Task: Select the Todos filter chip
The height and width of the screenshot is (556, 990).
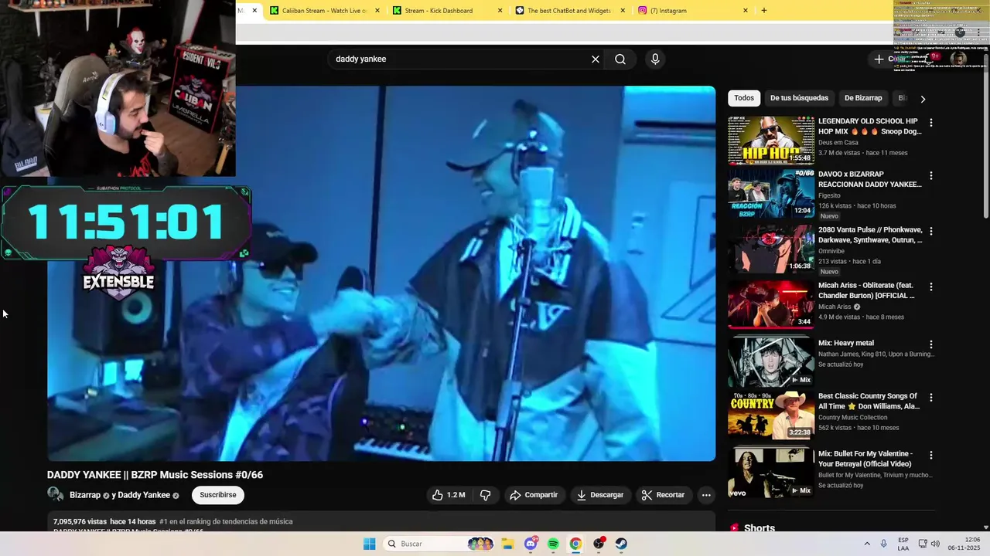Action: pos(744,98)
